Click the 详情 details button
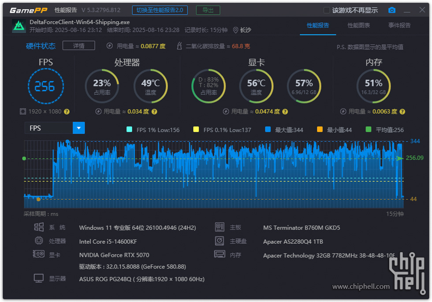Screen dimensions: 432x302 [79, 45]
